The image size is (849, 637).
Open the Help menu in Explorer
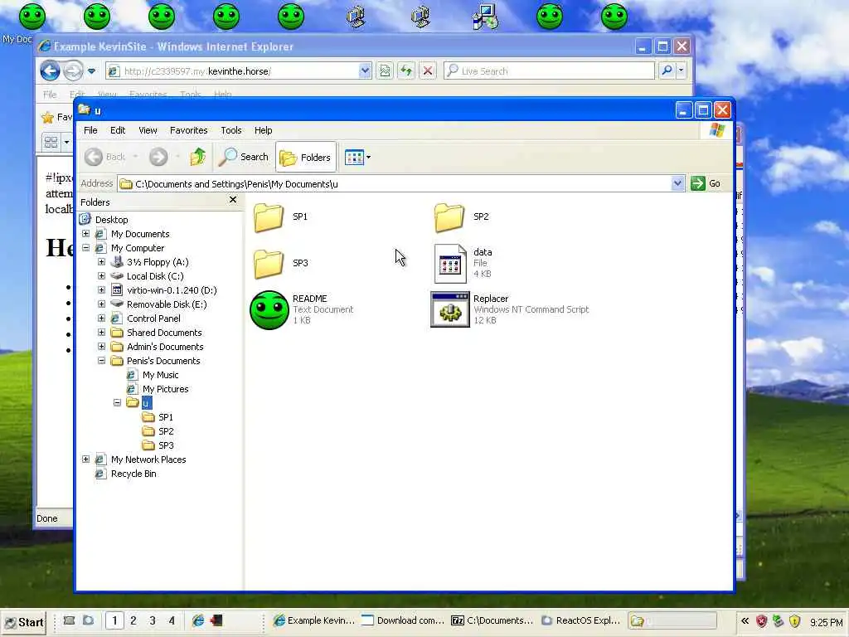tap(263, 130)
